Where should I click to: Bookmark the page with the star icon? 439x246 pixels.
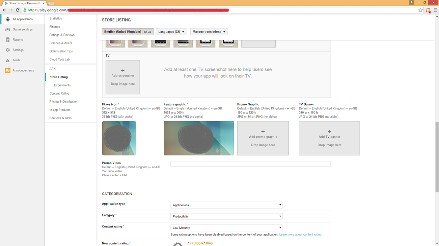pyautogui.click(x=420, y=10)
